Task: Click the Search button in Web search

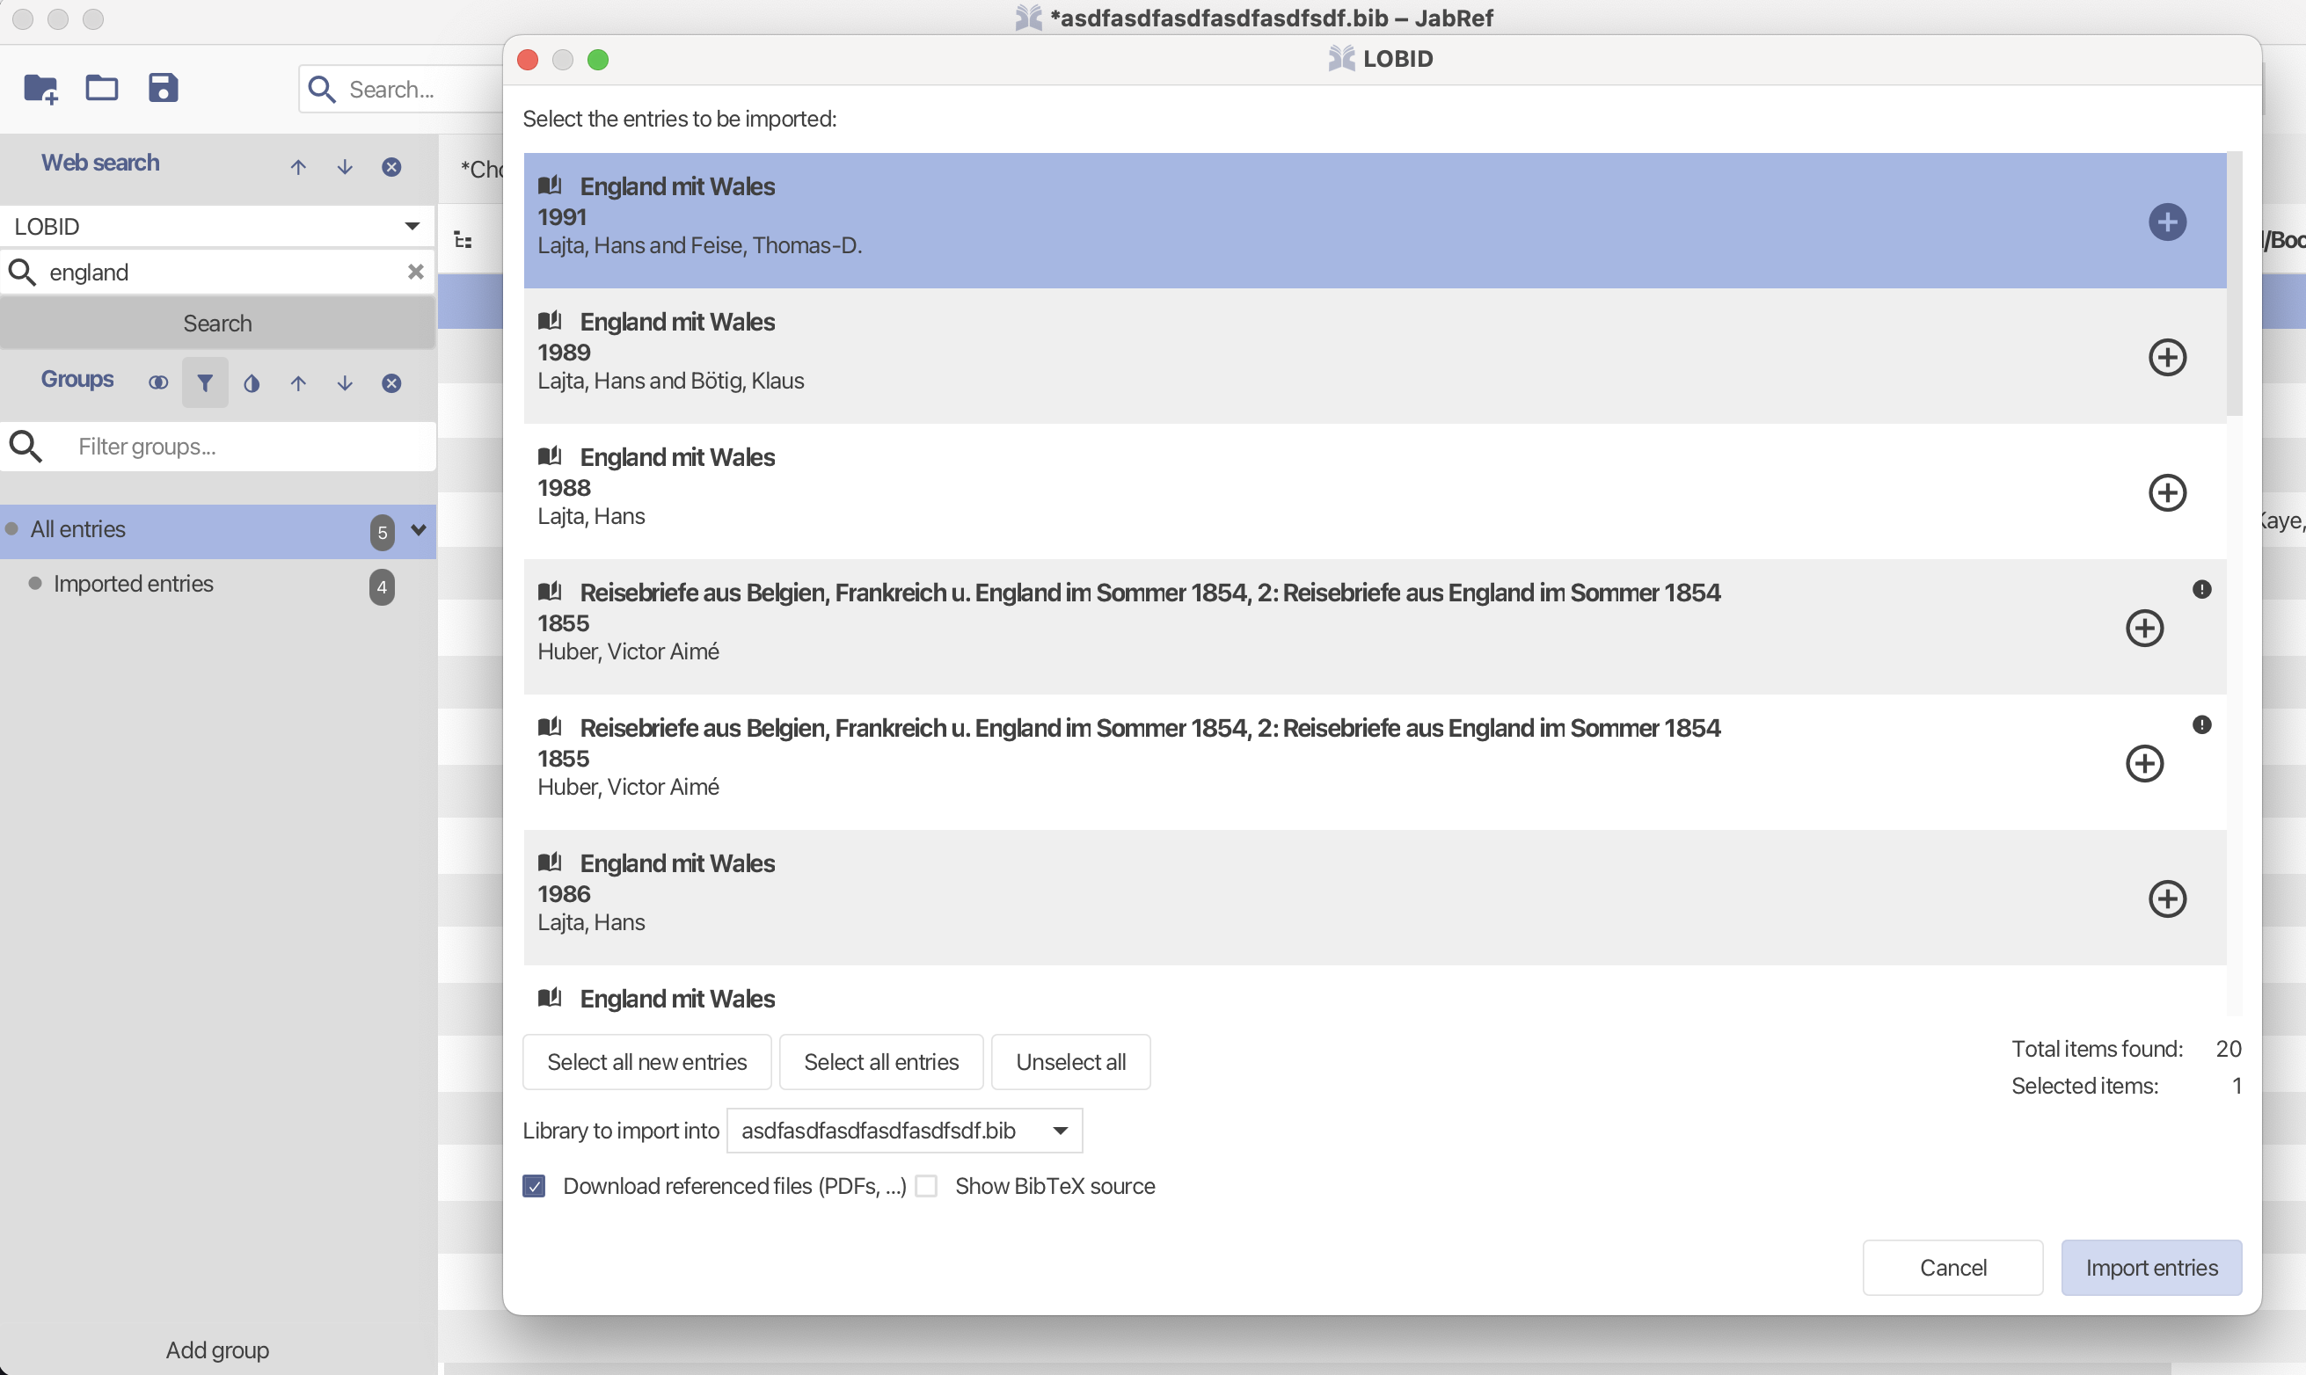Action: 218,324
